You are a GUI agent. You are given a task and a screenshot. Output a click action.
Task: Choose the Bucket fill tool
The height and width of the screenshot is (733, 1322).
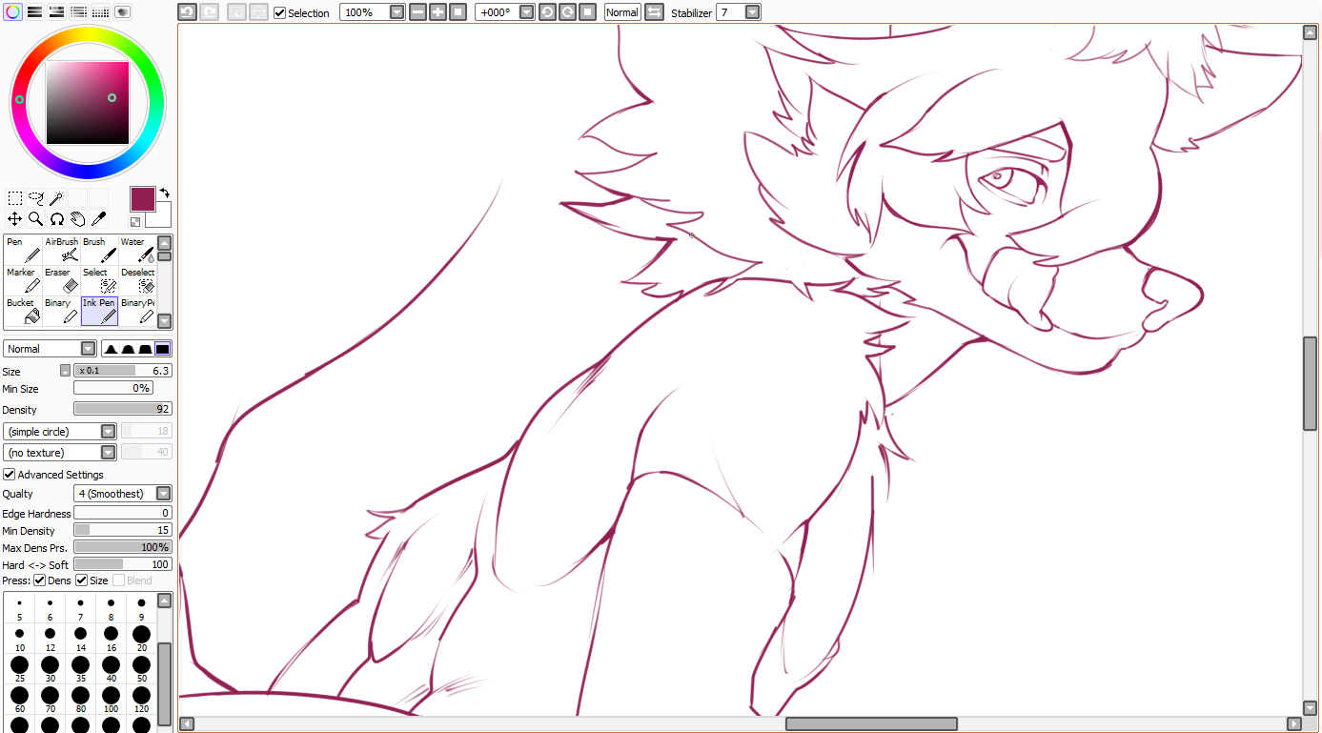tap(23, 311)
